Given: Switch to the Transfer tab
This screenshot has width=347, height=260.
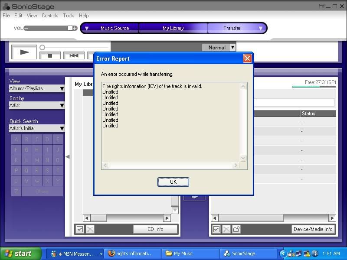Looking at the screenshot, I should tap(232, 28).
